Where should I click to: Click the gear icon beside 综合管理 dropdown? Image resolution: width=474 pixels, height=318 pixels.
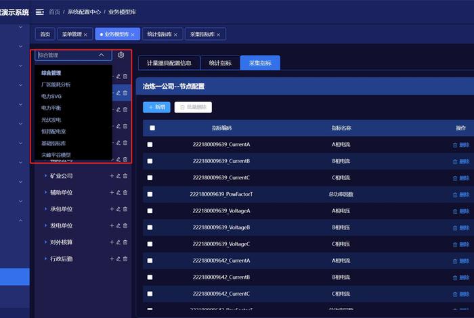[121, 55]
